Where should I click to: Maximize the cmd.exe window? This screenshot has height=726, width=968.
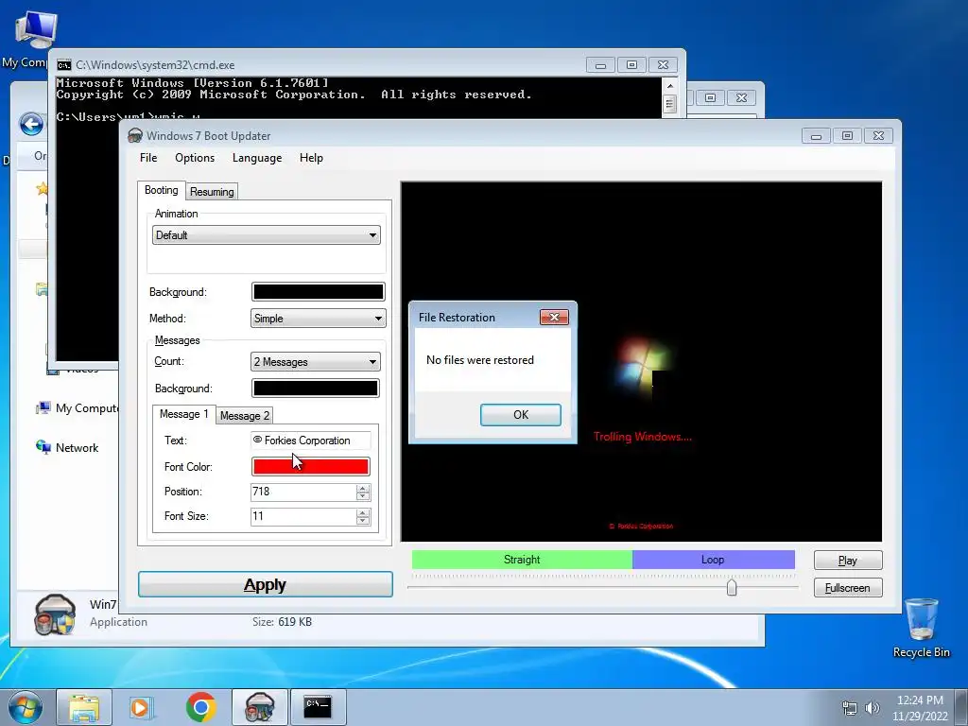(631, 65)
